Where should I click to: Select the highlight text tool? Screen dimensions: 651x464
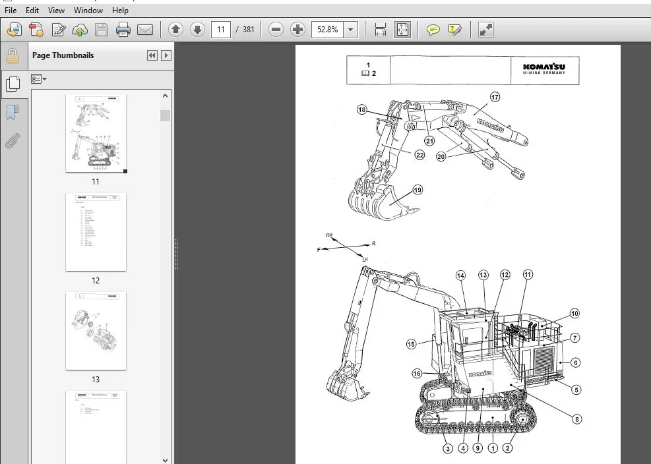(455, 30)
